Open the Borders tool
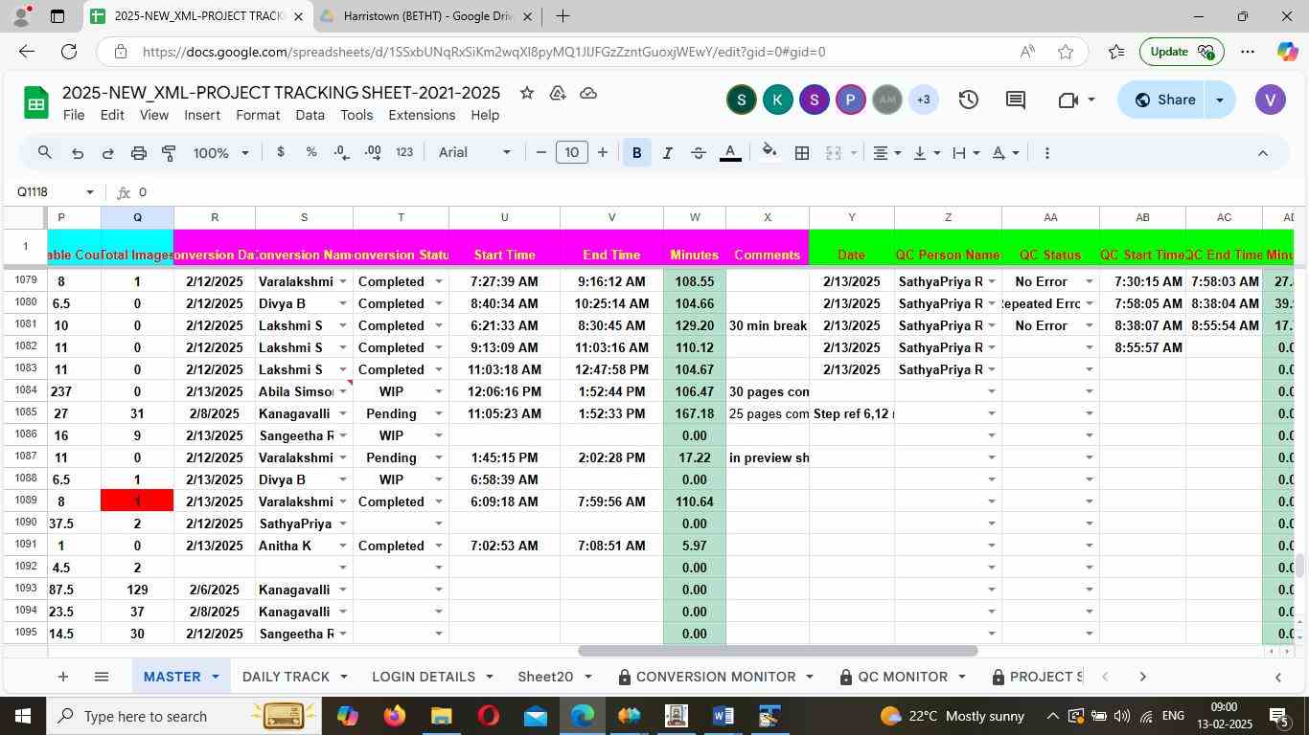 pos(802,153)
